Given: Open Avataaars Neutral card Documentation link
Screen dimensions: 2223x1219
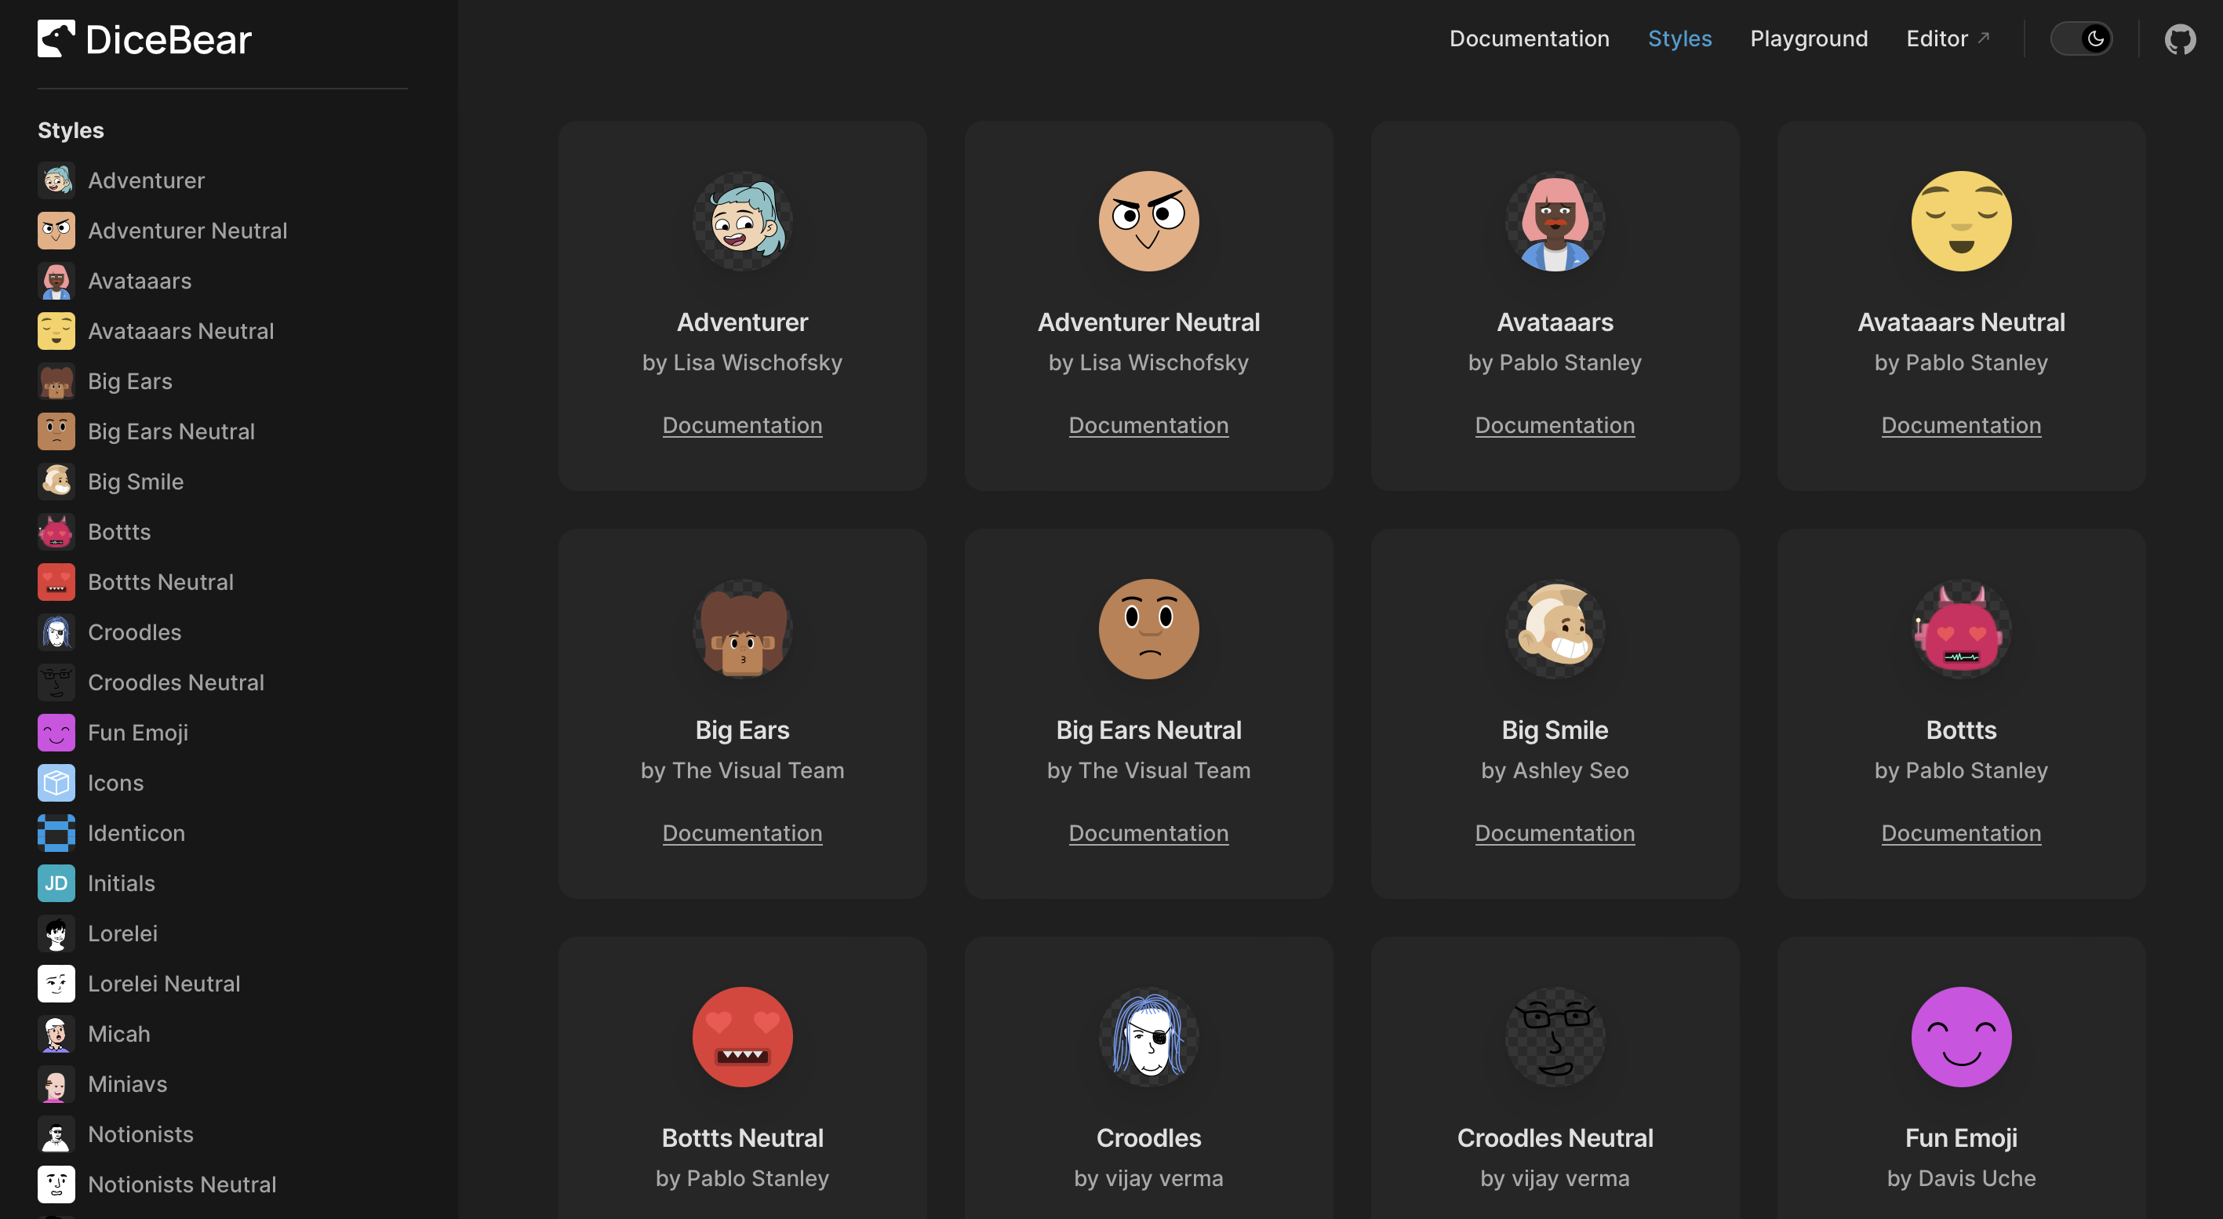Looking at the screenshot, I should tap(1961, 425).
